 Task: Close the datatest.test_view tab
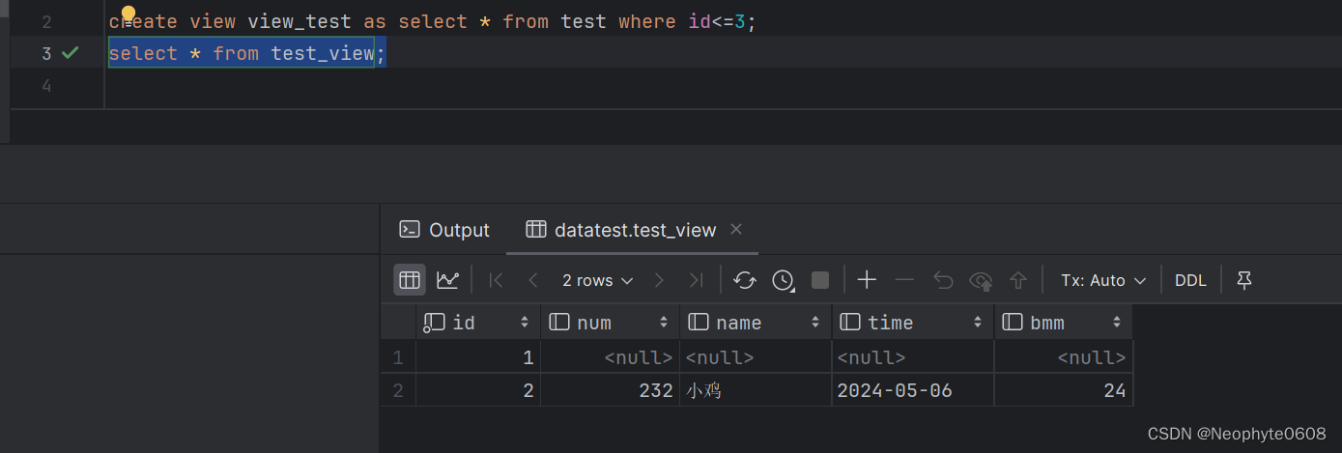pyautogui.click(x=736, y=229)
